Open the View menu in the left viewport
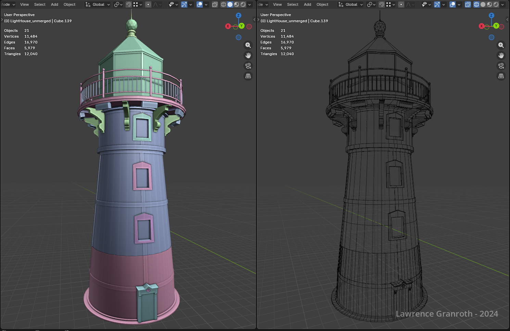The image size is (510, 331). (24, 4)
